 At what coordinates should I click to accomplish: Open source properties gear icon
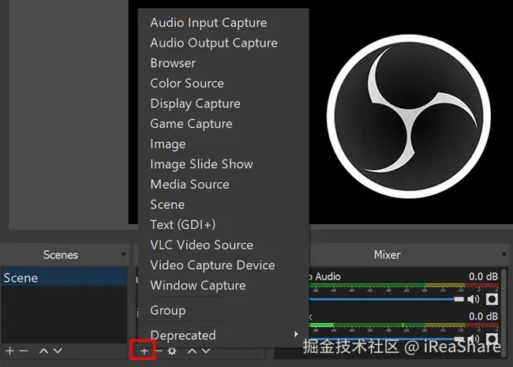click(x=172, y=351)
